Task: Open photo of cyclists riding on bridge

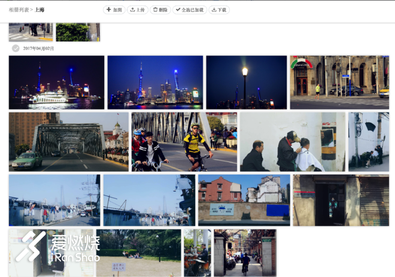Action: [x=184, y=142]
